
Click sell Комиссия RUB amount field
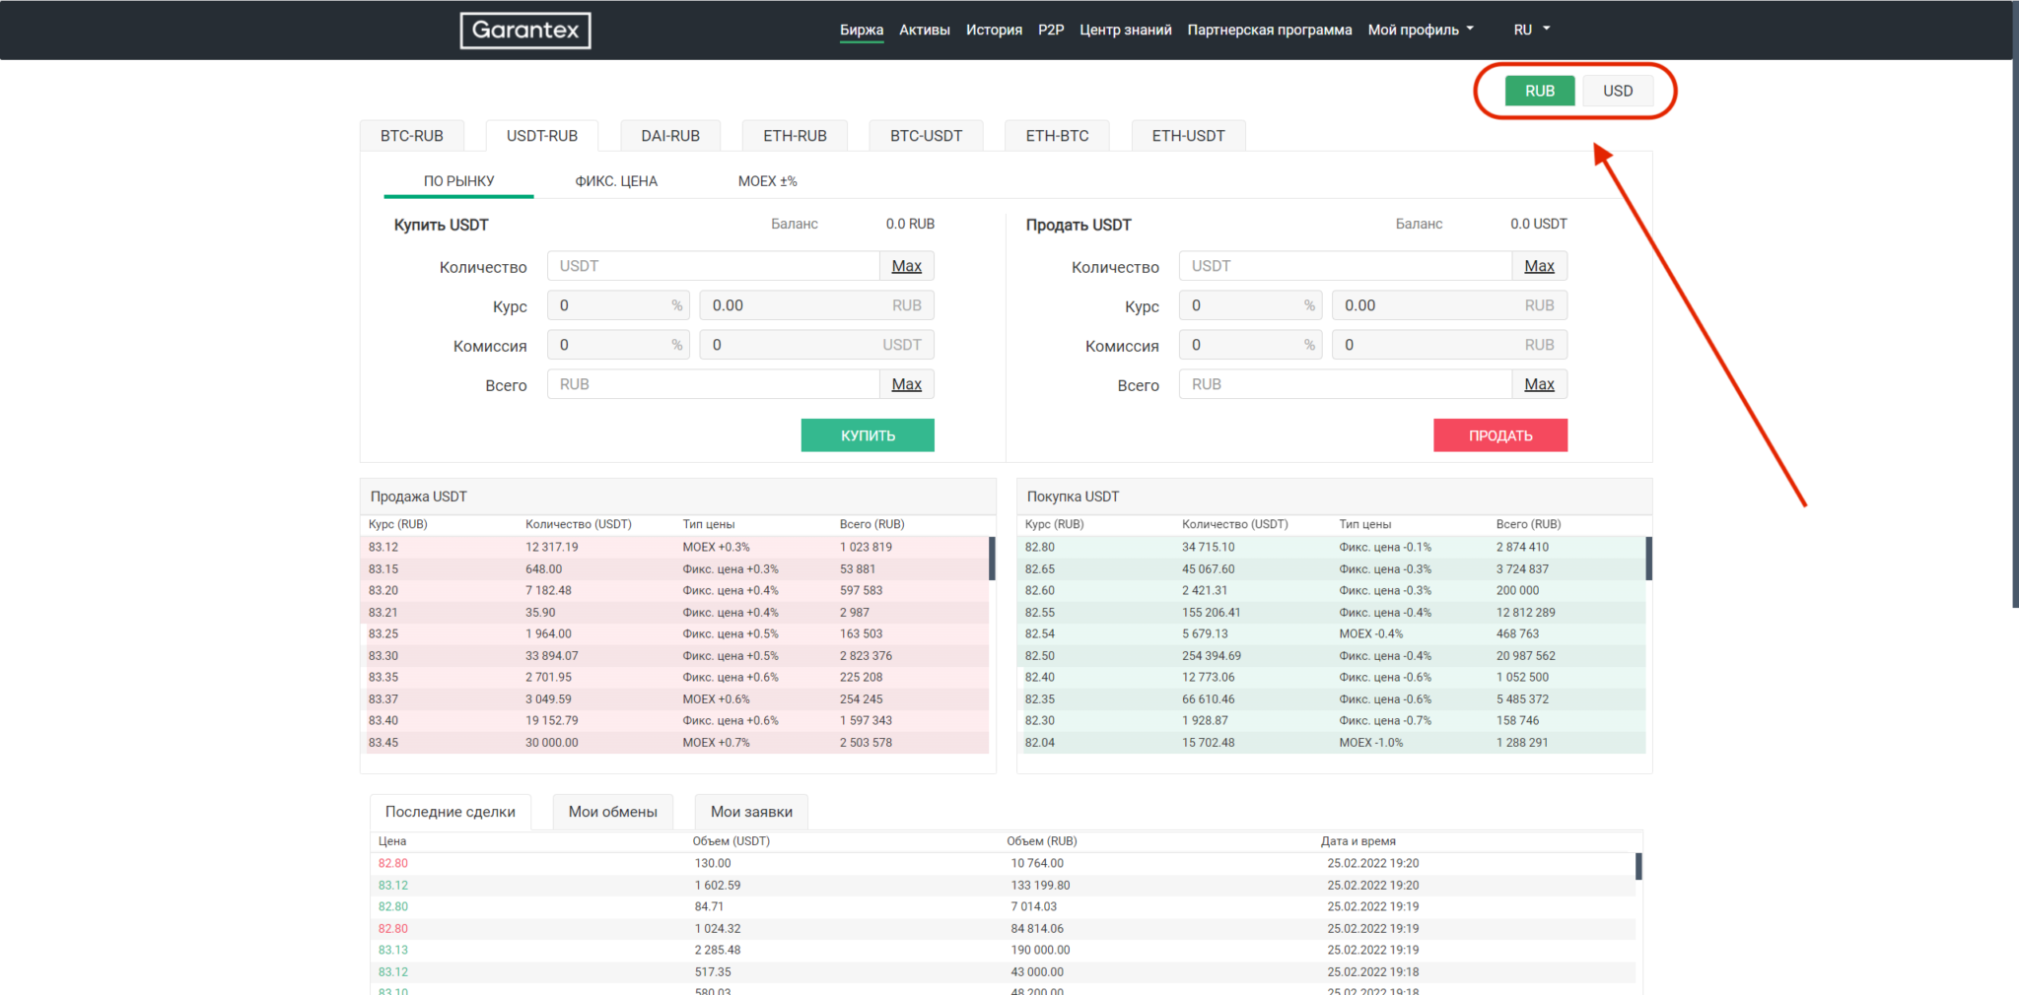[x=1449, y=345]
